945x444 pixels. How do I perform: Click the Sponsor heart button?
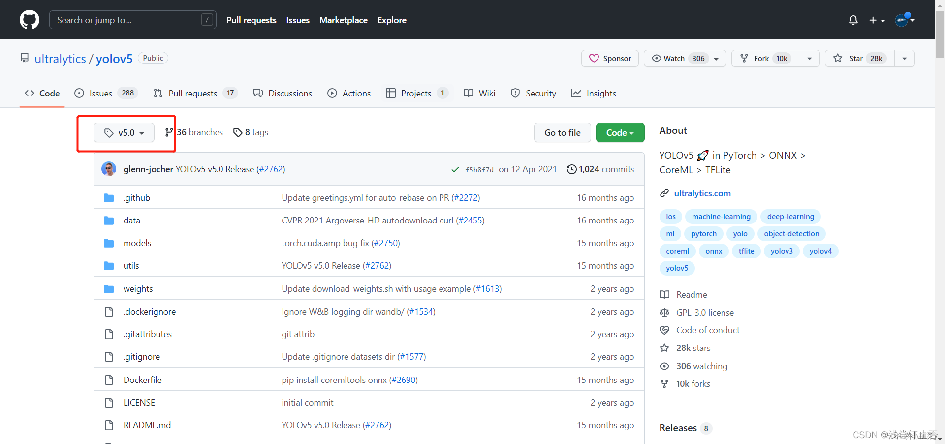pos(610,58)
